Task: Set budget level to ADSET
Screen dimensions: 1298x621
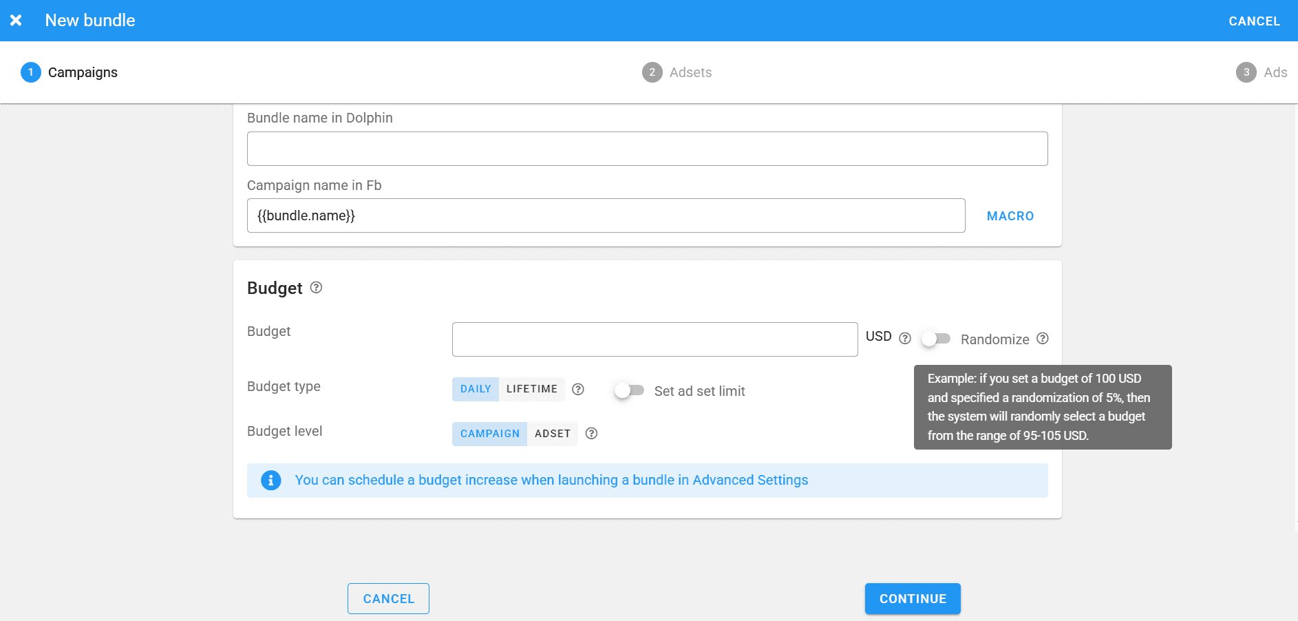Action: click(552, 434)
